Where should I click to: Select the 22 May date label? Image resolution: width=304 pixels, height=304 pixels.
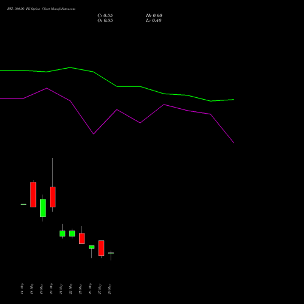pos(71,289)
